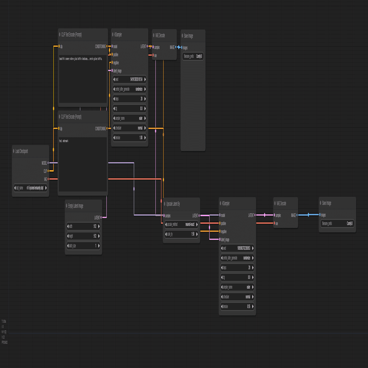This screenshot has height=368, width=368.
Task: Click the steps value field in the denoise 0.55 KSampler
Action: 237,268
